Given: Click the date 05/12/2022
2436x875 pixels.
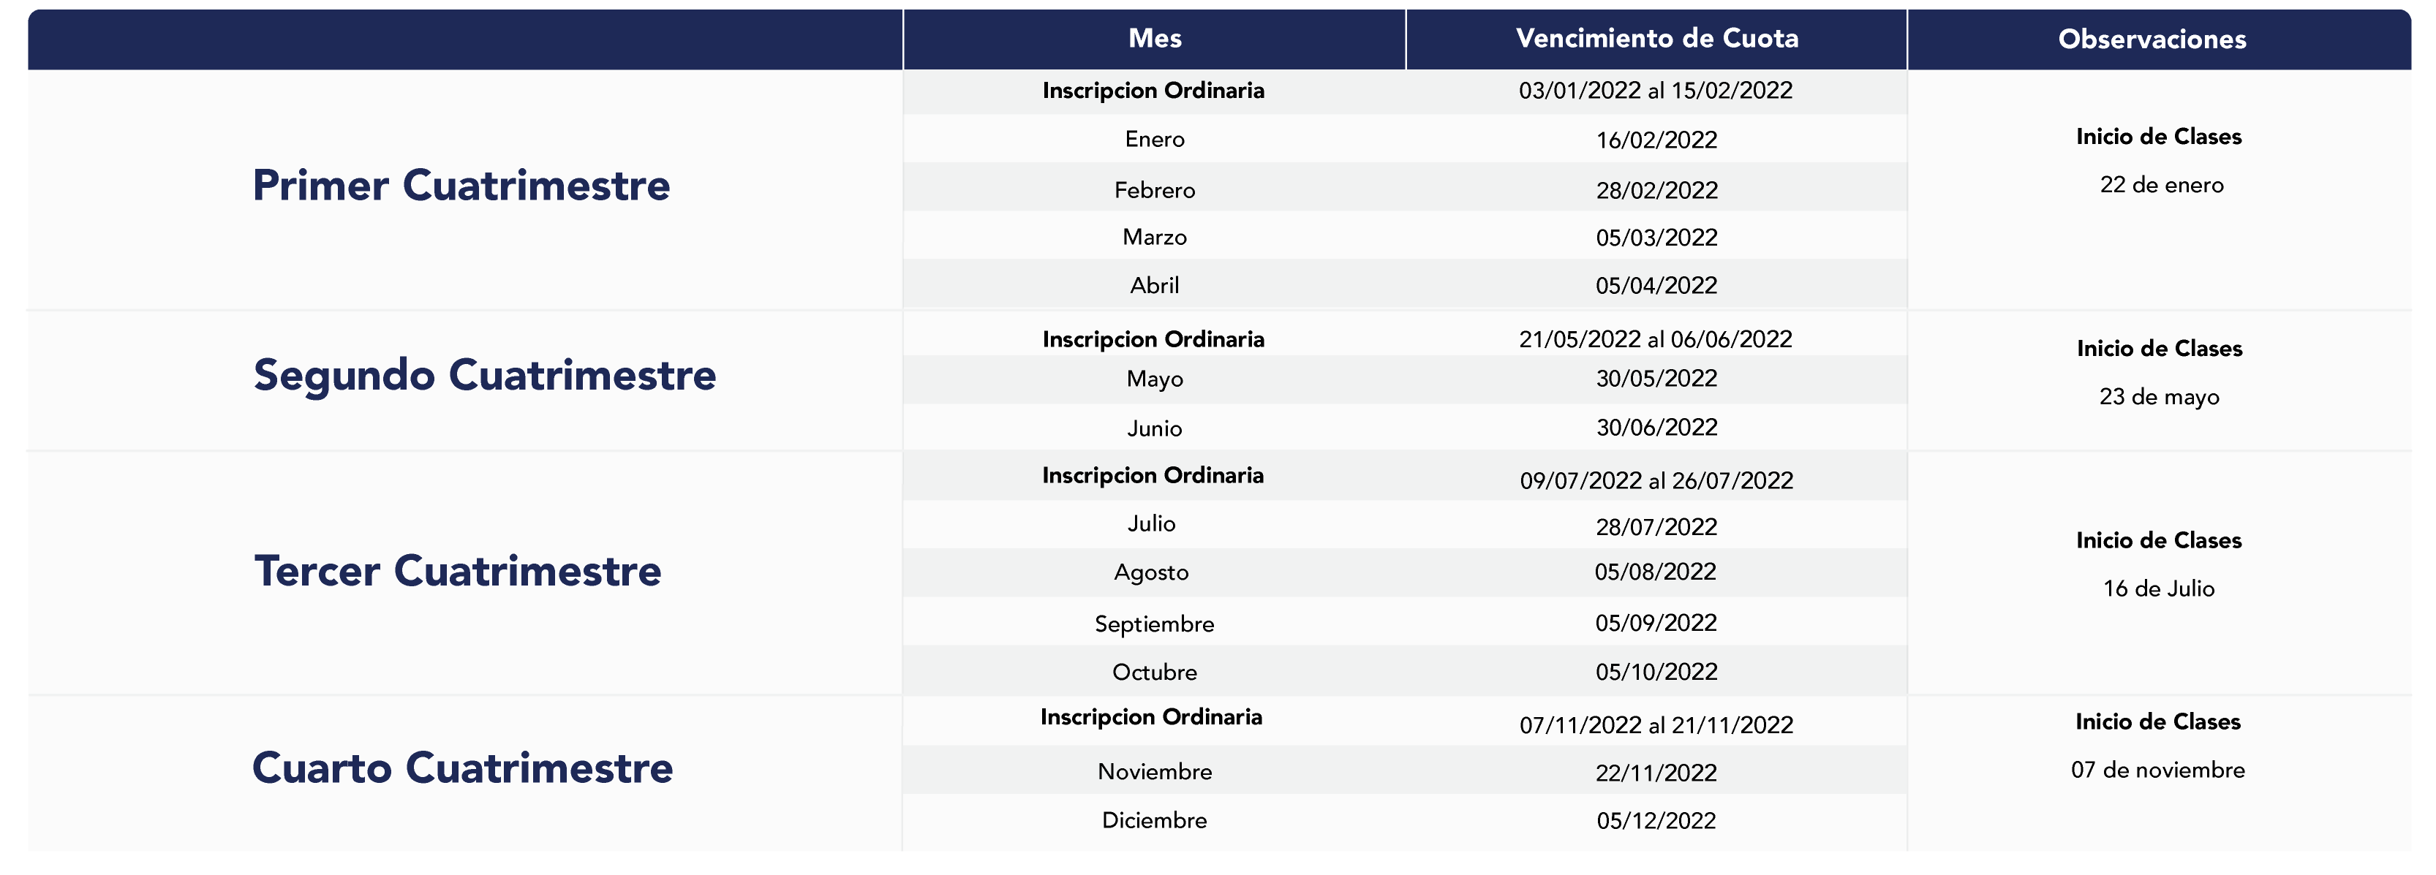Looking at the screenshot, I should [1656, 821].
